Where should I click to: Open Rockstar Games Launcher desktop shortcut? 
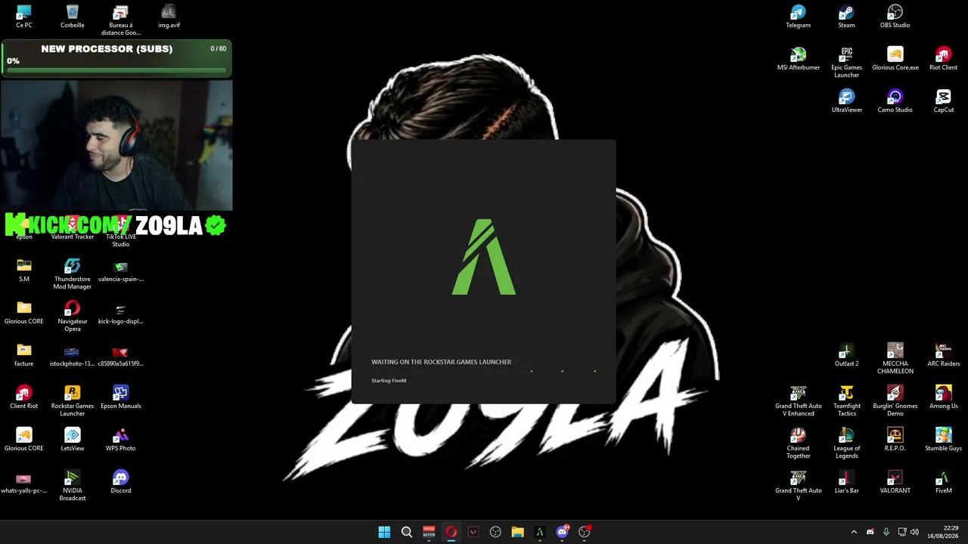(x=73, y=401)
